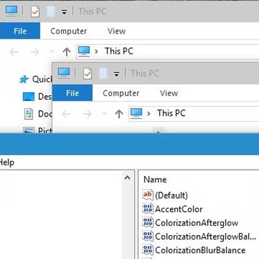Click the Properties checkmark icon in back window
The height and width of the screenshot is (259, 259).
(x=35, y=12)
